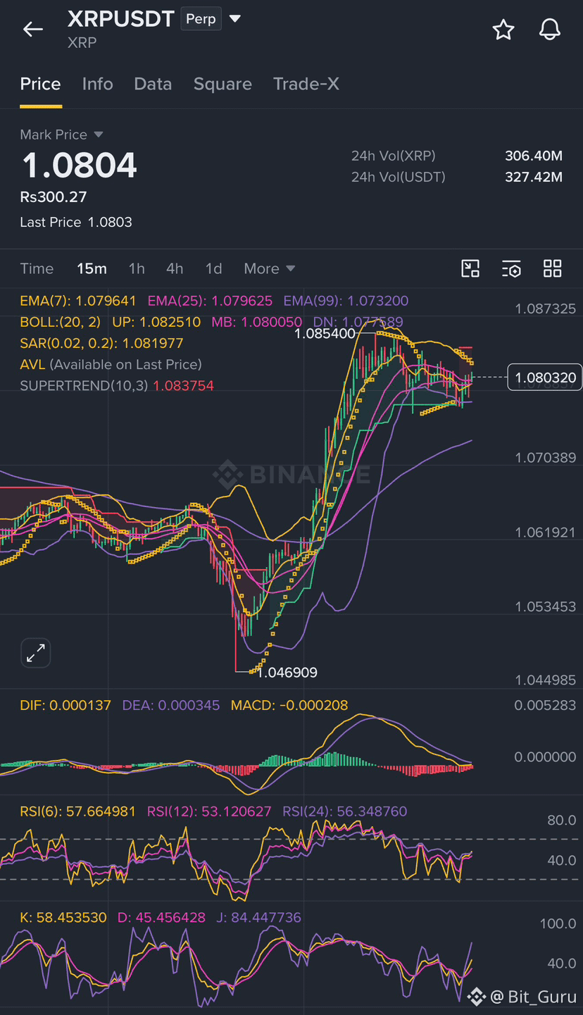
Task: Switch to the Price tab
Action: click(x=40, y=84)
